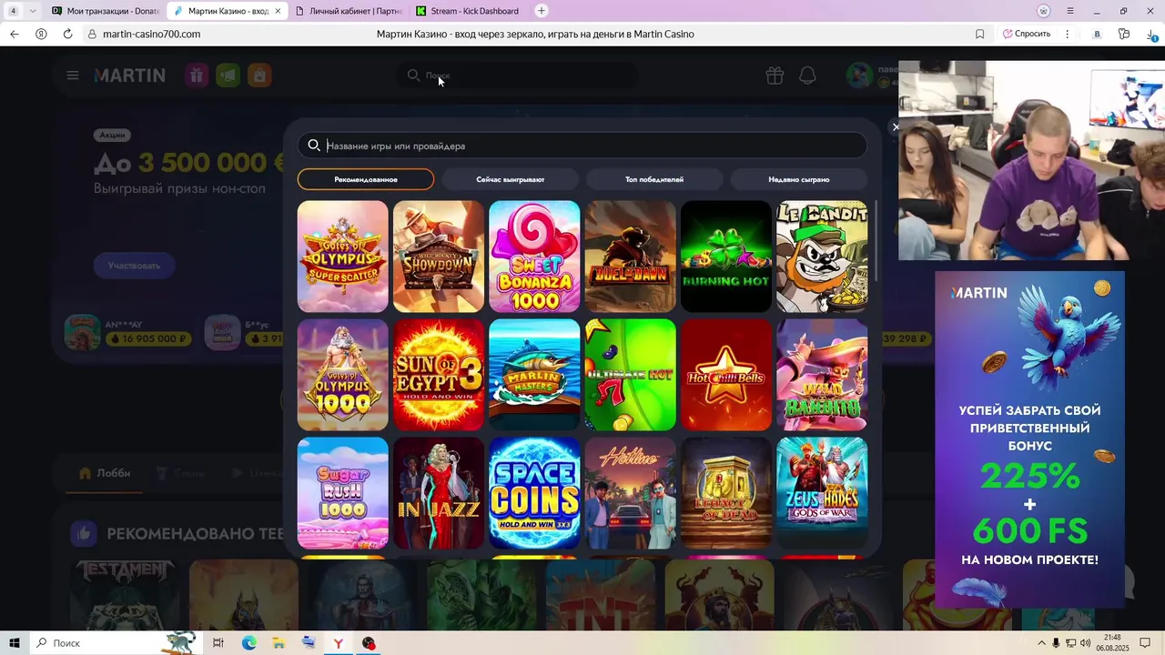The image size is (1165, 655).
Task: Open Hotline game tile
Action: 631,493
